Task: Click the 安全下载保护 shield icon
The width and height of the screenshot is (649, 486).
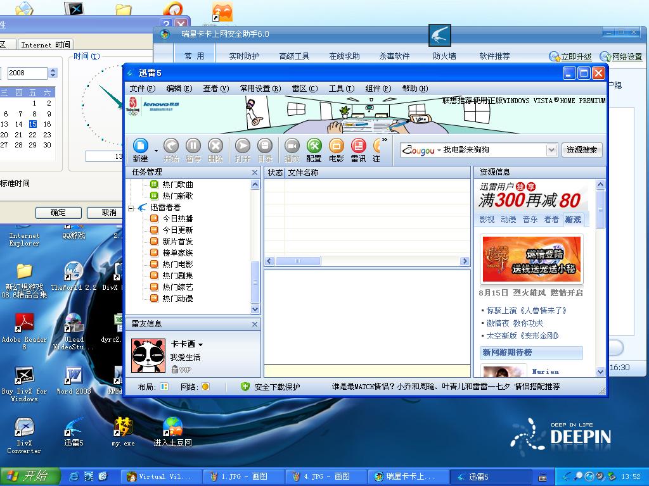Action: [x=245, y=387]
